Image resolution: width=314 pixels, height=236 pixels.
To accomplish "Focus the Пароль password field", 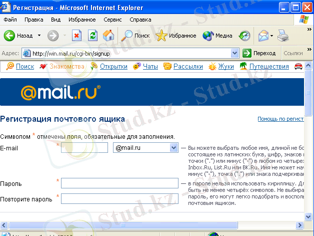I will [x=119, y=183].
